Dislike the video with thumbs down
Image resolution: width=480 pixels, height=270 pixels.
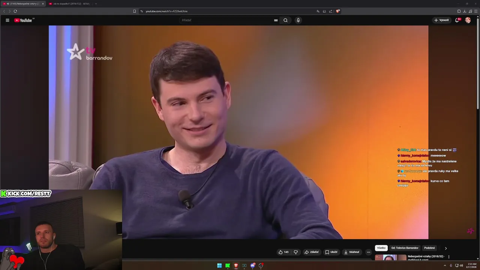(x=295, y=252)
